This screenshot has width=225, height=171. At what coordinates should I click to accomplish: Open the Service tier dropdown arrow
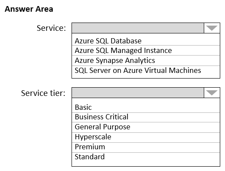(x=212, y=92)
